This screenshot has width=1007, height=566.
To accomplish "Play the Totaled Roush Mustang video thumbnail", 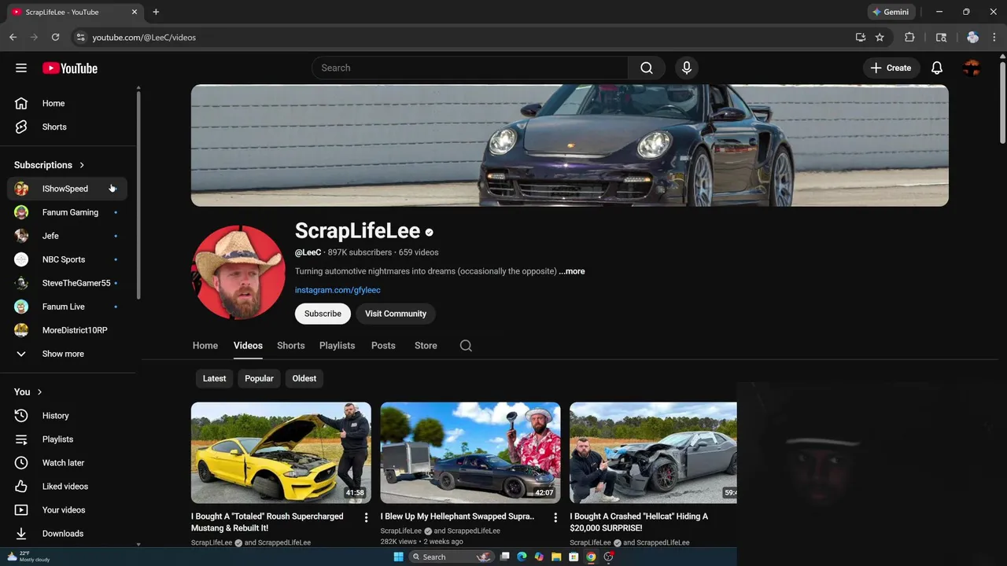I will (x=281, y=453).
